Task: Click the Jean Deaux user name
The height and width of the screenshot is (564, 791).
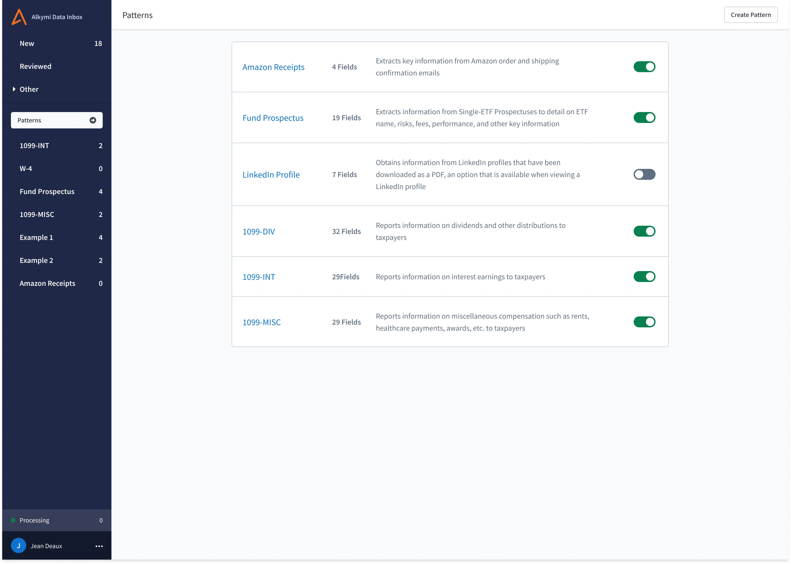Action: [x=46, y=546]
